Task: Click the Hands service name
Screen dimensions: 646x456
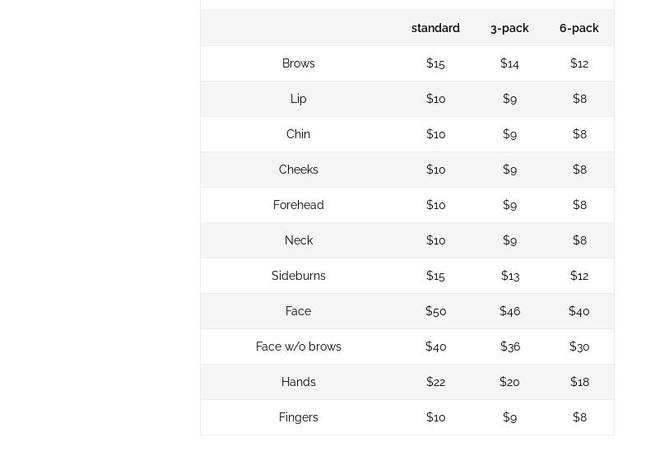Action: pos(298,382)
